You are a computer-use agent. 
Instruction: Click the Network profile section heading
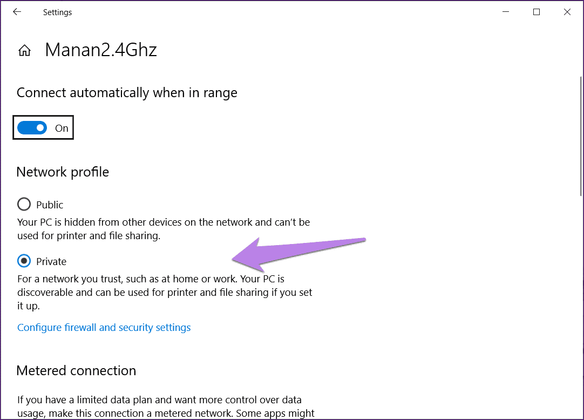(x=63, y=172)
